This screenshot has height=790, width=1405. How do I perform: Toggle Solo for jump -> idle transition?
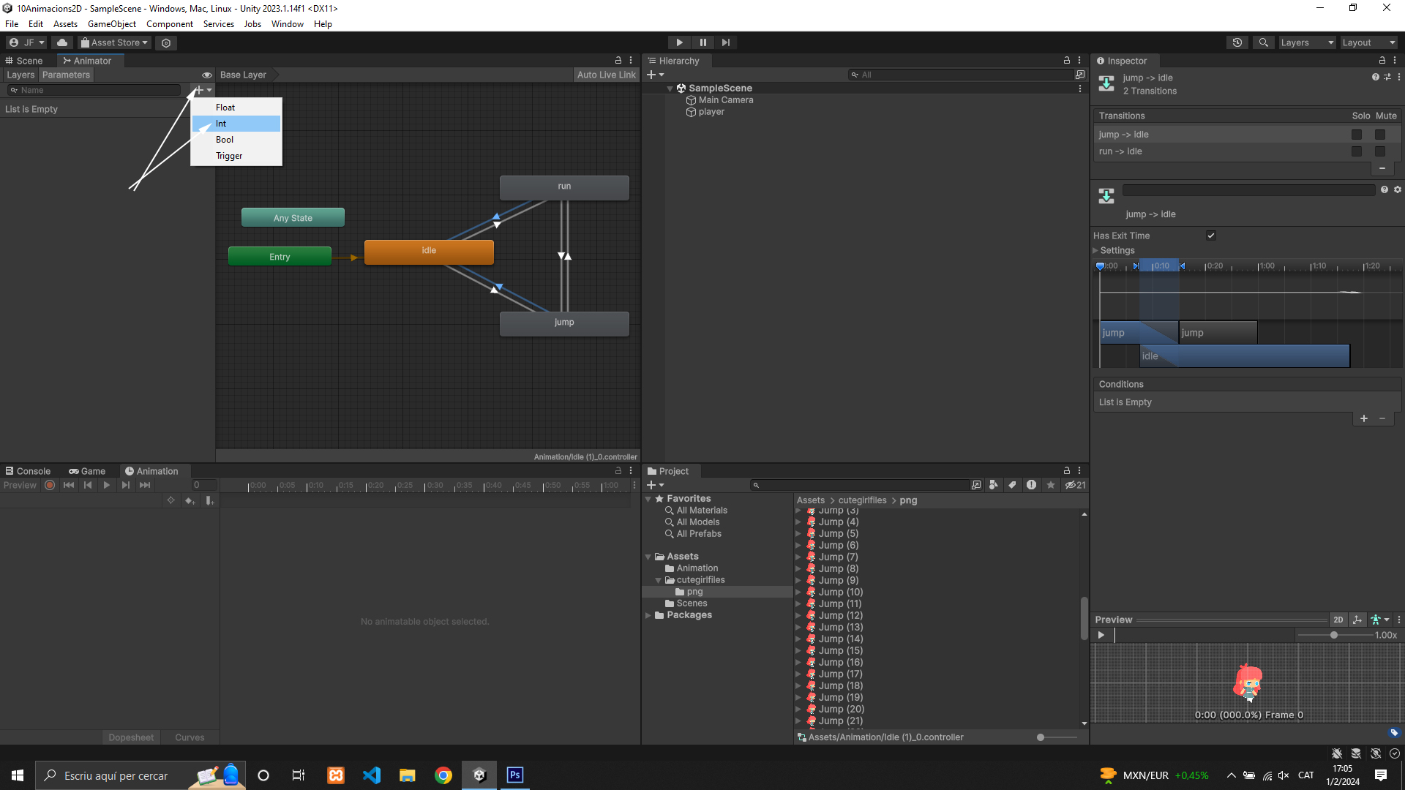point(1357,135)
